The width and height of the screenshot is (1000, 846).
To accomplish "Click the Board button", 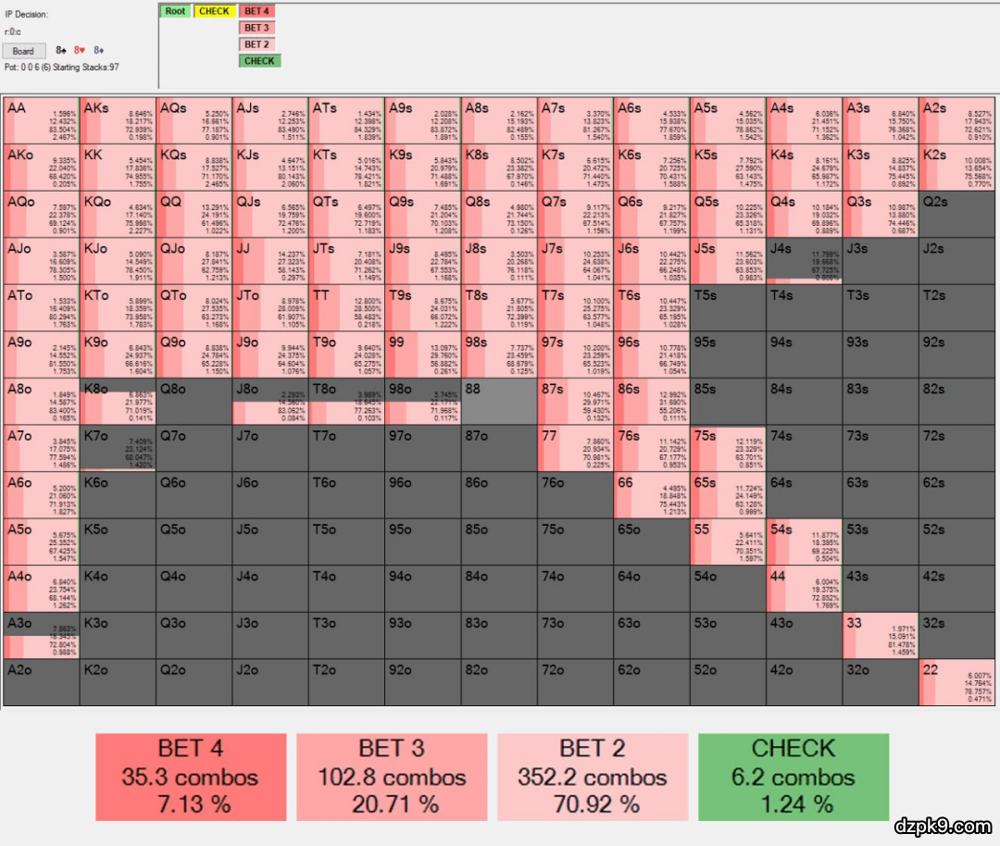I will (x=23, y=51).
